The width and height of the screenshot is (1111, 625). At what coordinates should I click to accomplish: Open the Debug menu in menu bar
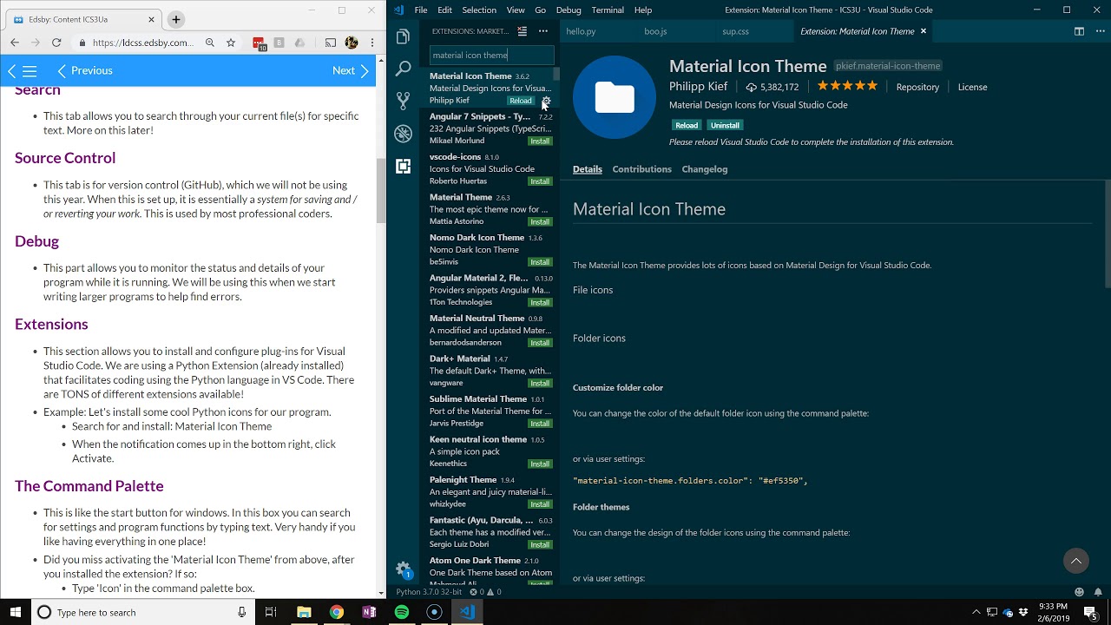coord(569,10)
